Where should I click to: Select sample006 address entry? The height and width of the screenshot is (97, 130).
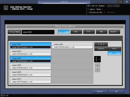pos(30,73)
